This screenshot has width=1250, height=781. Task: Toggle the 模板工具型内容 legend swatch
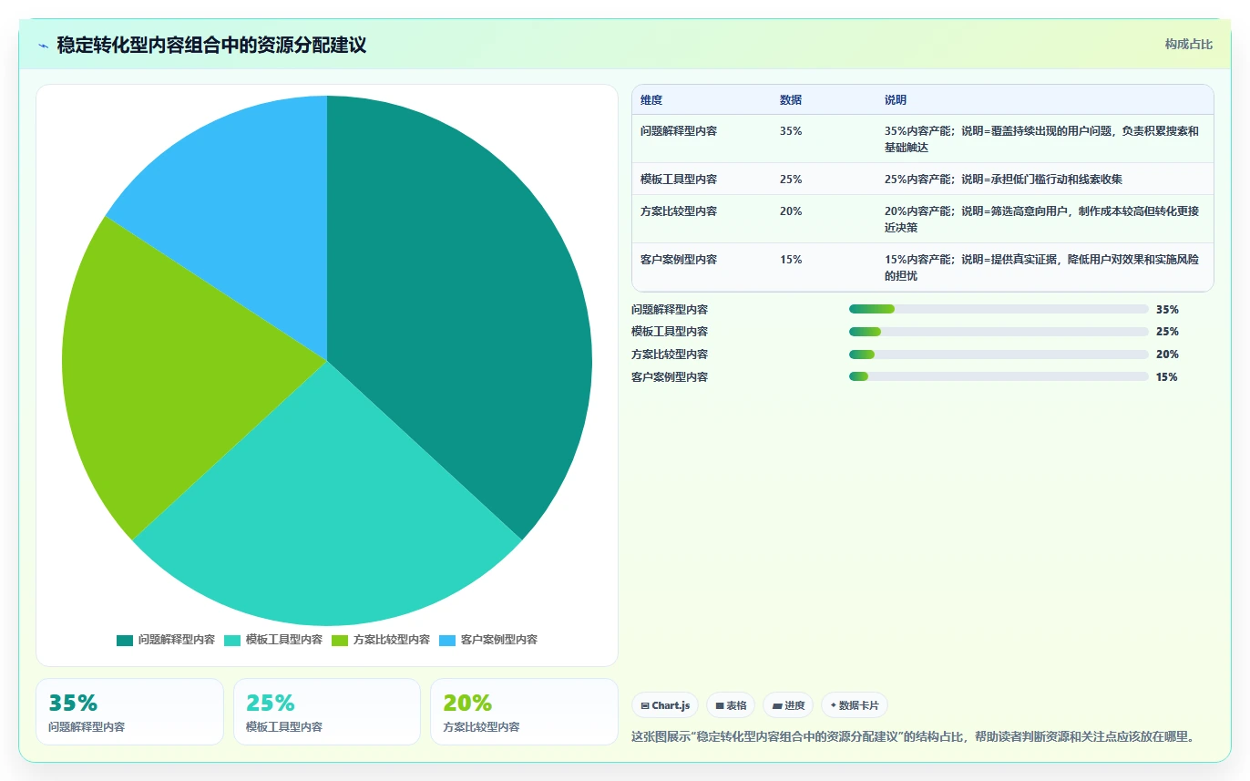pos(232,640)
